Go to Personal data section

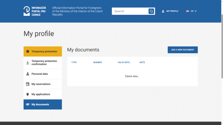[43, 74]
